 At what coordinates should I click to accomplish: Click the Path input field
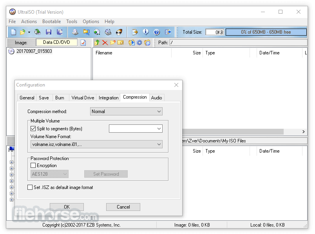[x=239, y=43]
